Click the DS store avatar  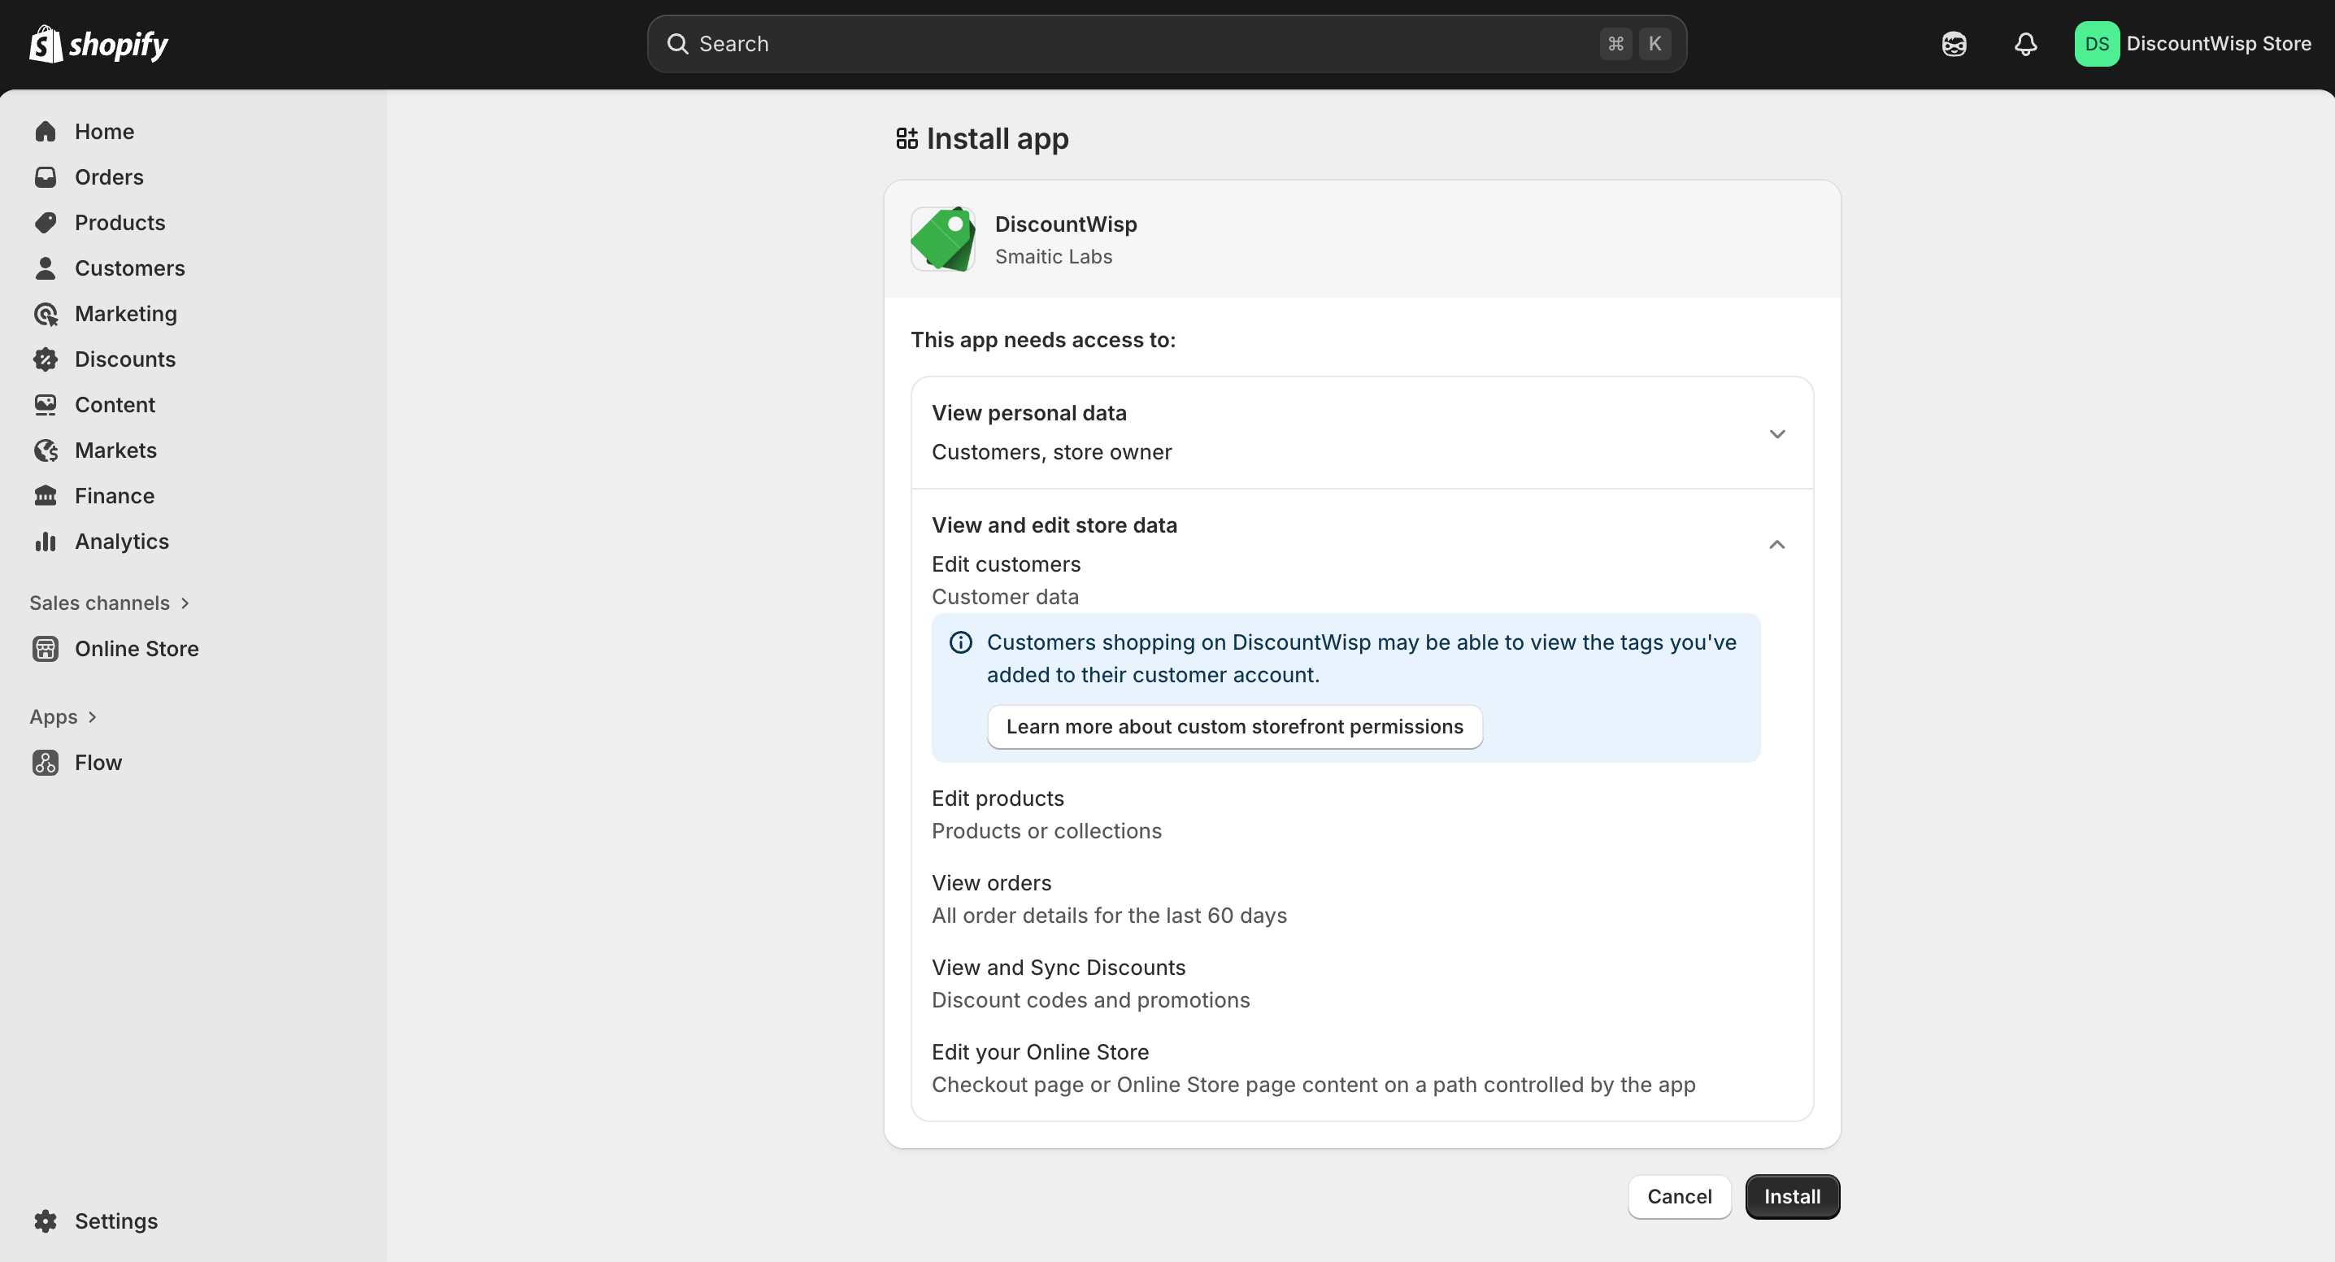(2096, 44)
